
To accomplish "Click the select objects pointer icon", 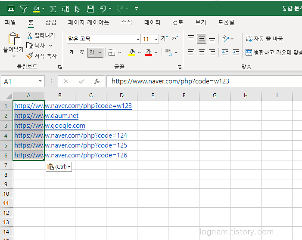I will 77,9.
